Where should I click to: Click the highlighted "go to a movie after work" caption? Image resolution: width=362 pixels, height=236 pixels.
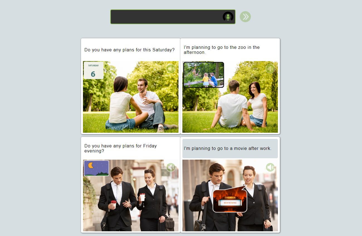tap(228, 149)
